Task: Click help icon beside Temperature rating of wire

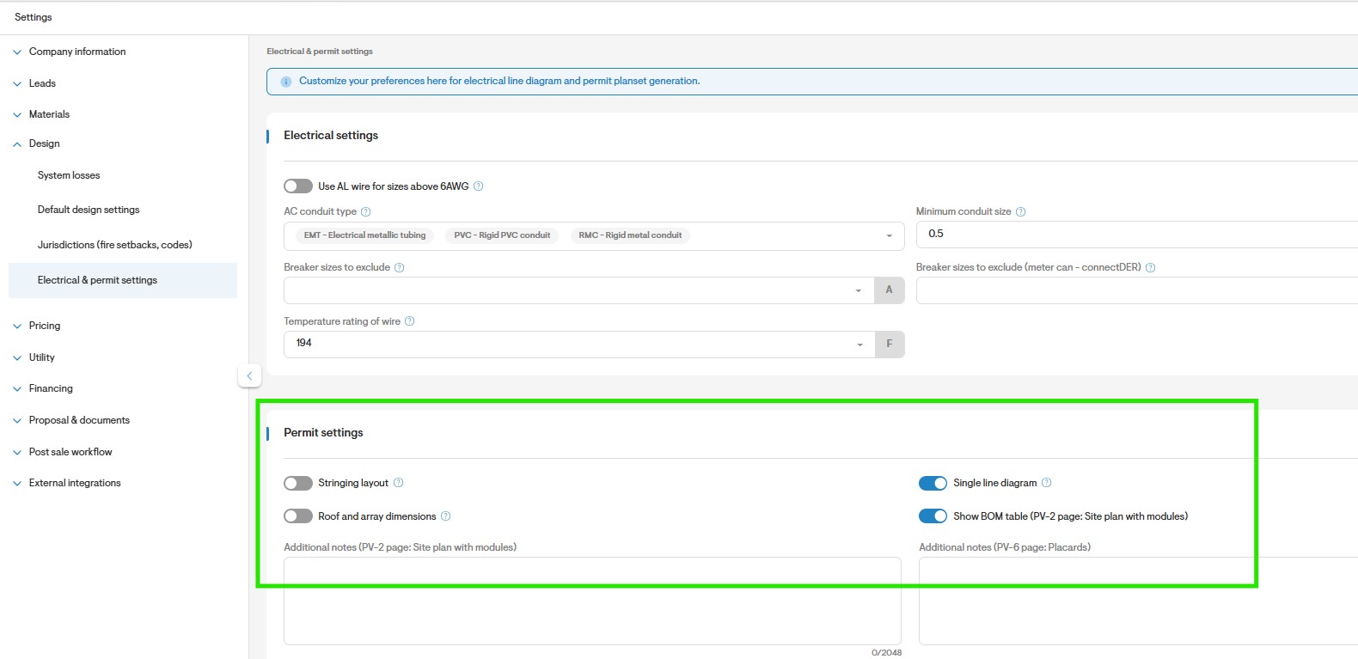Action: click(410, 321)
